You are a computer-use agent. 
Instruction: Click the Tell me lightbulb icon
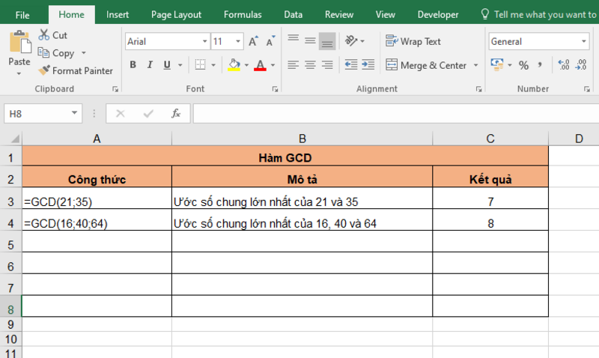[x=484, y=14]
